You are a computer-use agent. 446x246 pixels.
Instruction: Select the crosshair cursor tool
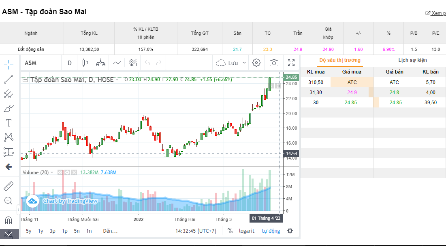pyautogui.click(x=9, y=64)
